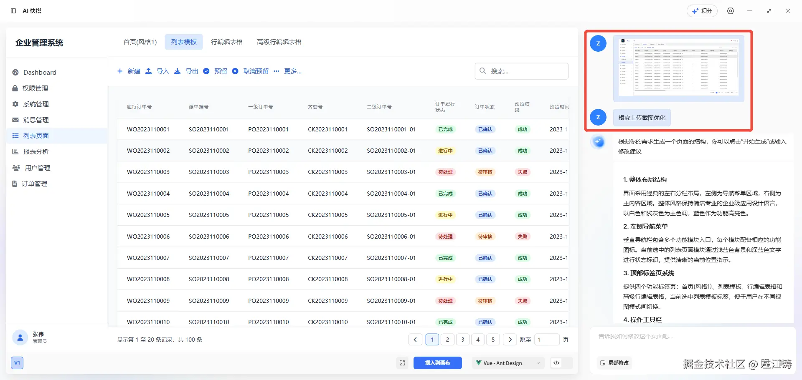Select page 3 in pagination

pos(463,340)
